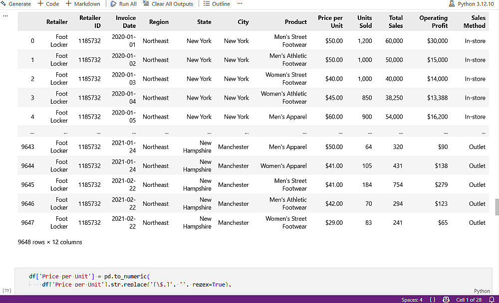Open the toolbar's more actions ellipsis
Viewport: 499px width, 303px height.
pyautogui.click(x=240, y=3)
